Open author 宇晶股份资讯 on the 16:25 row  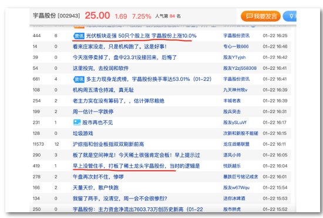(236, 36)
